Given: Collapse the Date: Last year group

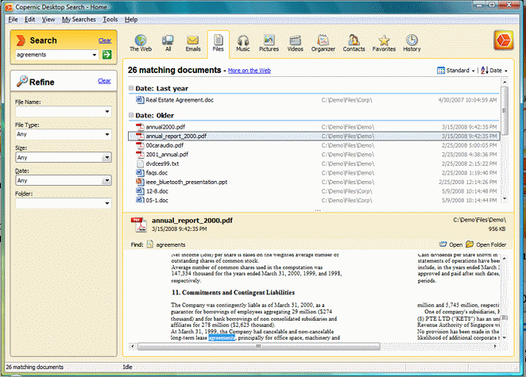Looking at the screenshot, I should coord(131,87).
